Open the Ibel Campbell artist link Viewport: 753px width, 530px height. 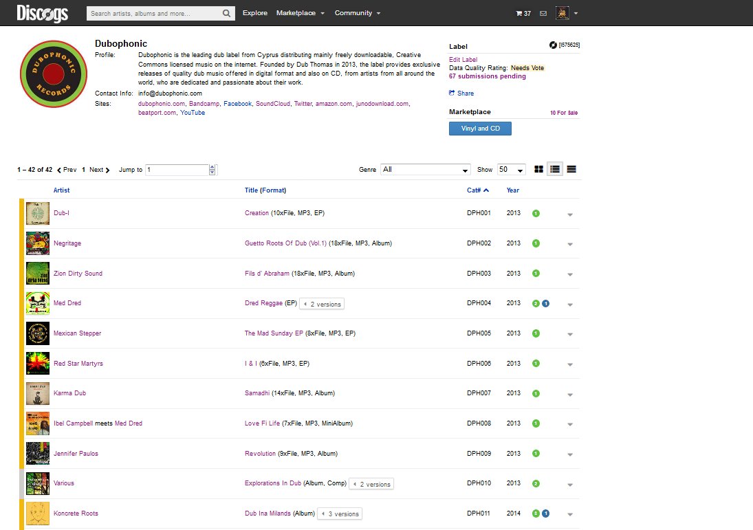(x=73, y=423)
